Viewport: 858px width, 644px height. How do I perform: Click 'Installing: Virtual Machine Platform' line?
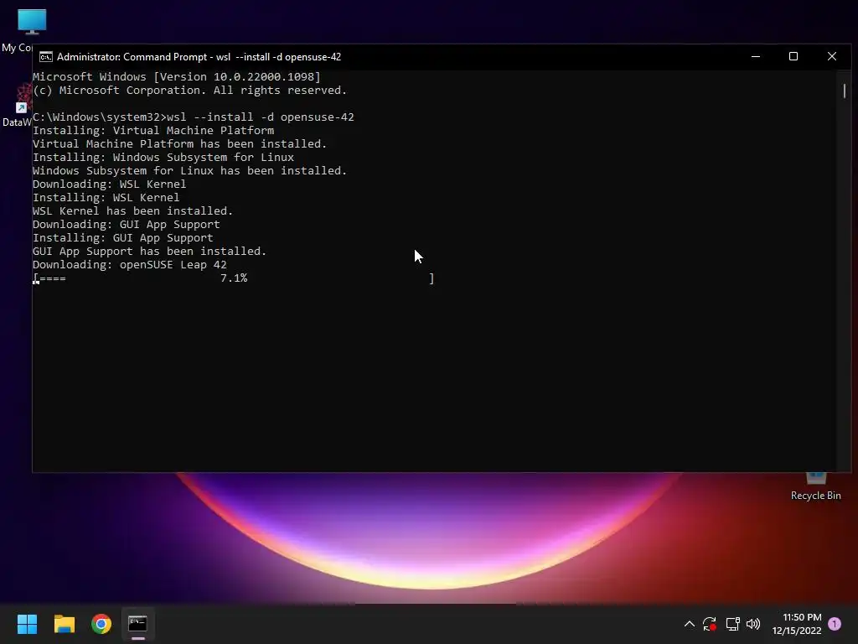(153, 130)
